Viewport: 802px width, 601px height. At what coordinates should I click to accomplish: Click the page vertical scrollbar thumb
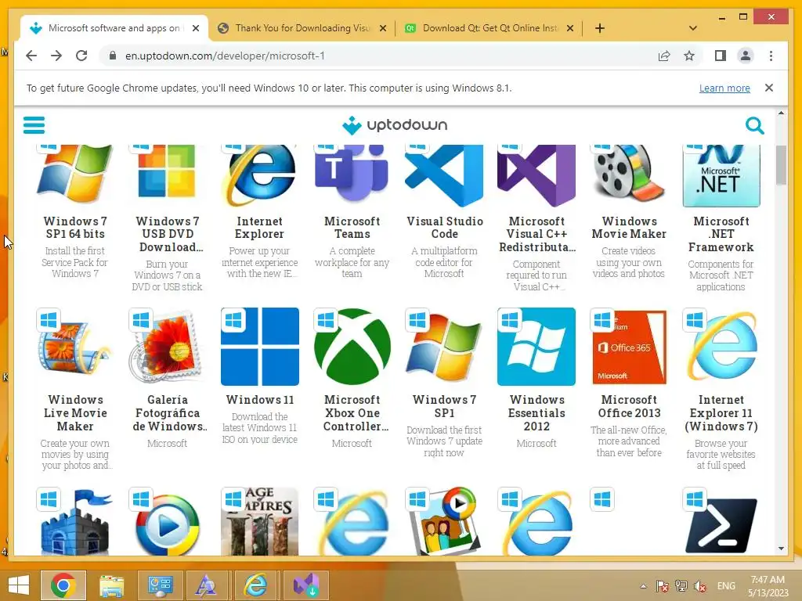[781, 165]
